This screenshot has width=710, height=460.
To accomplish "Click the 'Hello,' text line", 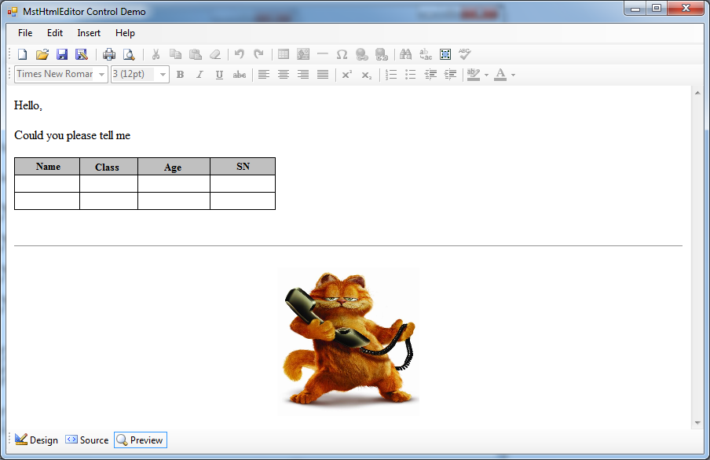I will point(28,105).
